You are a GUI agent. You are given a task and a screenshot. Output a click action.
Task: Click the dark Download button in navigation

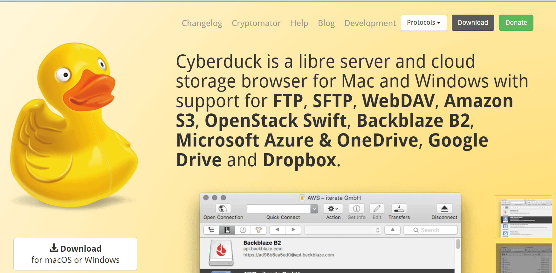473,23
